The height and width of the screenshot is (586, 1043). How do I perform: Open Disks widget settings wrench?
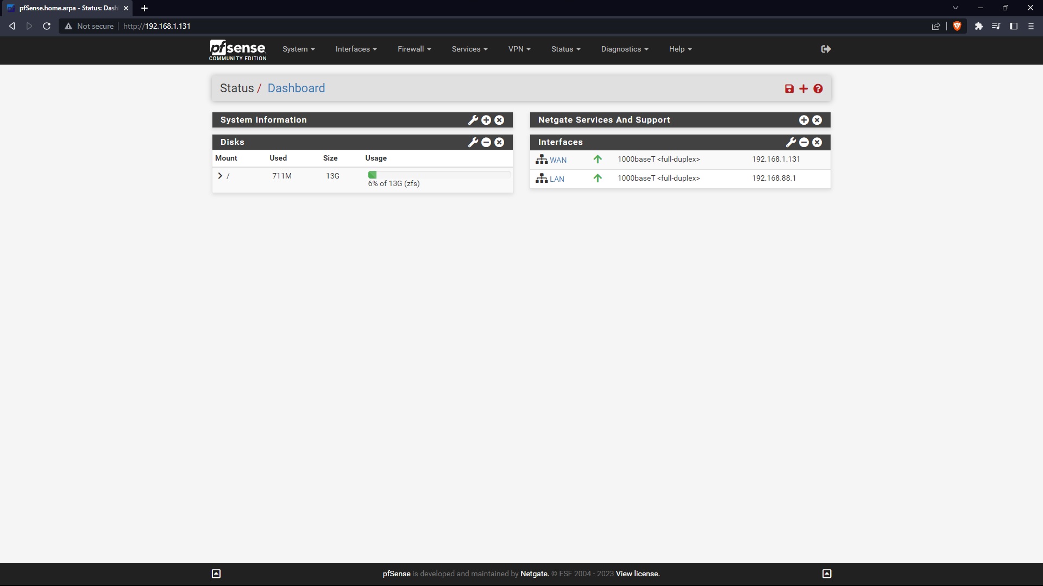coord(473,142)
